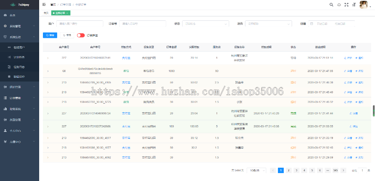This screenshot has width=375, height=181.
Task: Click 支付宝 in row 1584452799_50.00_4105
Action: tap(126, 82)
